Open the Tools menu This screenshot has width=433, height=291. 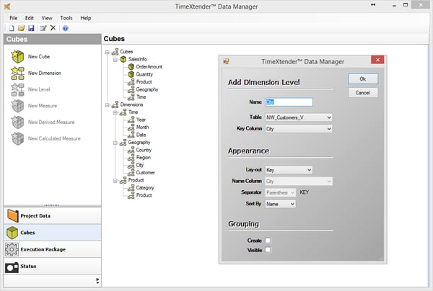click(66, 18)
